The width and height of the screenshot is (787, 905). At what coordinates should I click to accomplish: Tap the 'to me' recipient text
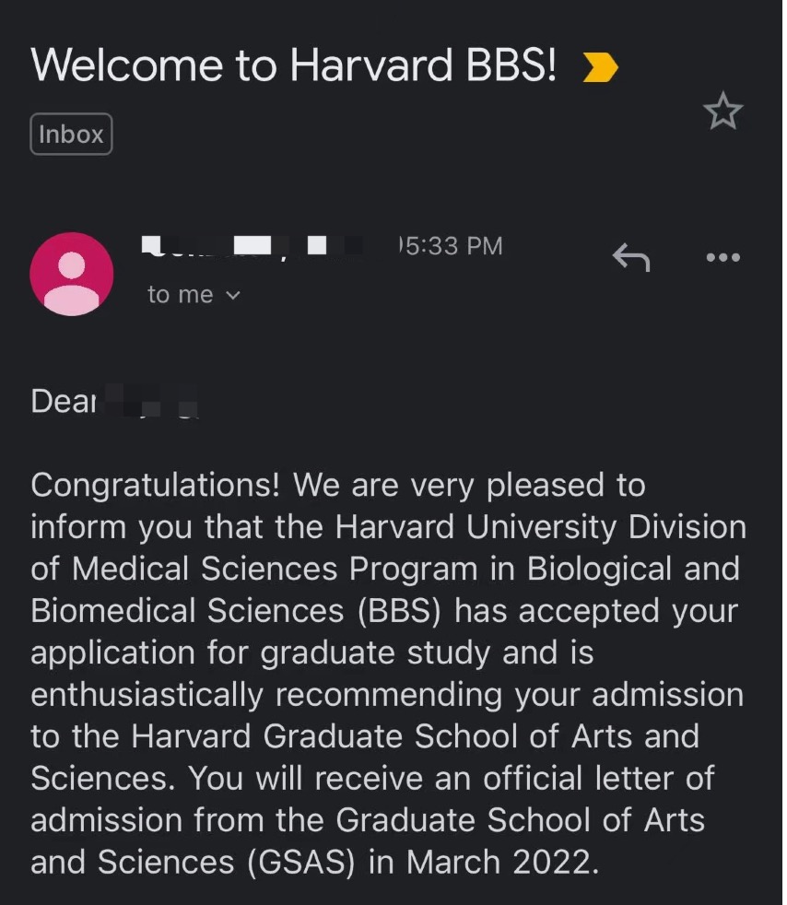tap(181, 295)
